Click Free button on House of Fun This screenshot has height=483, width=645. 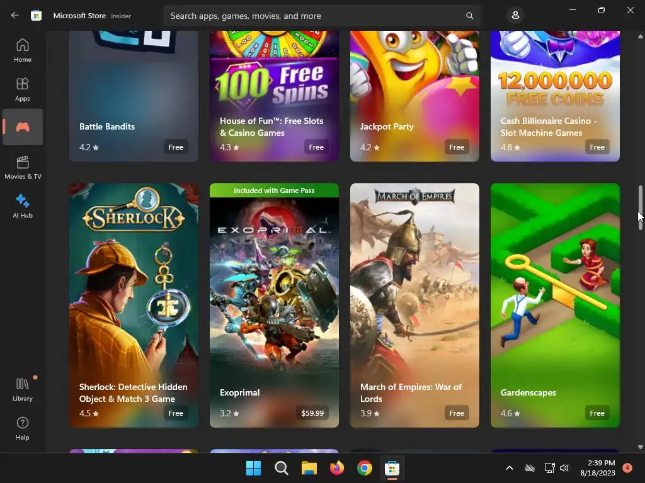point(316,147)
